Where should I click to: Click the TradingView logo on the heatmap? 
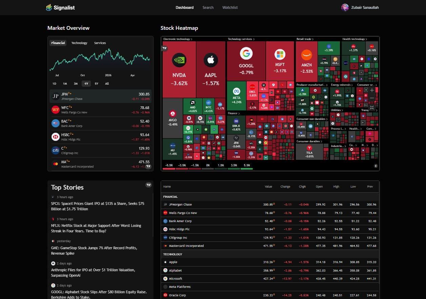pos(165,48)
